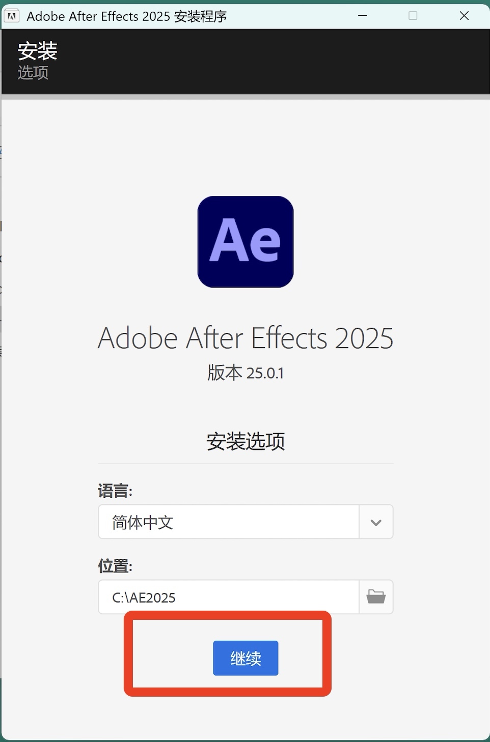Viewport: 490px width, 742px height.
Task: Click the 安装选项 heading
Action: [246, 442]
